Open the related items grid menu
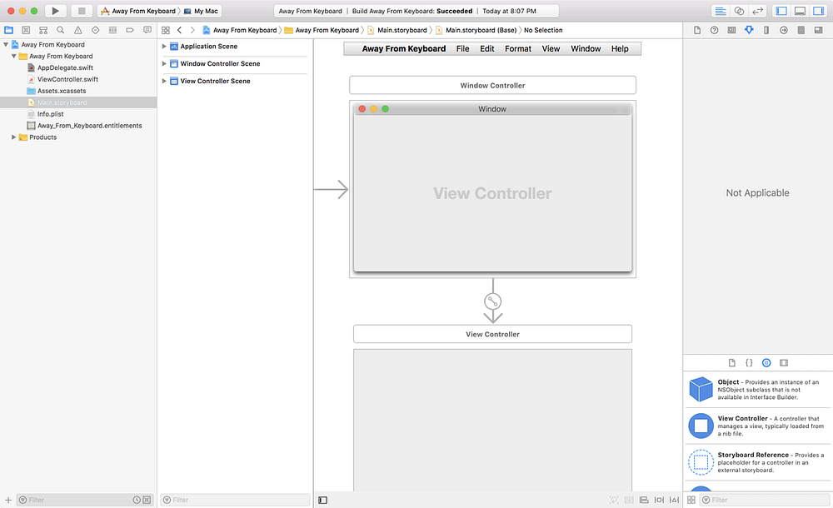 (166, 30)
